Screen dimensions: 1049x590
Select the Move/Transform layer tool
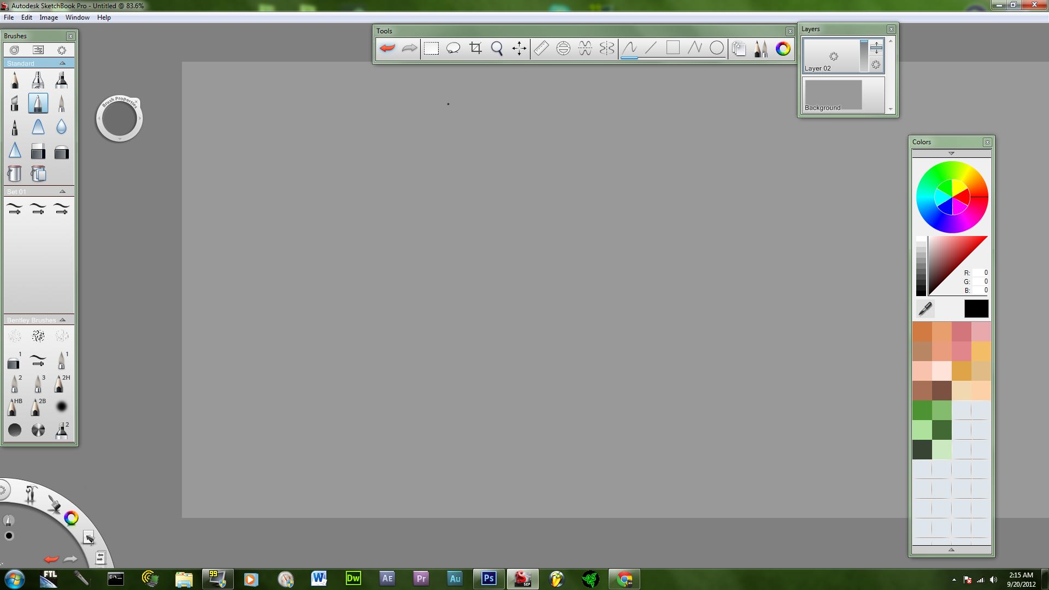[x=520, y=48]
